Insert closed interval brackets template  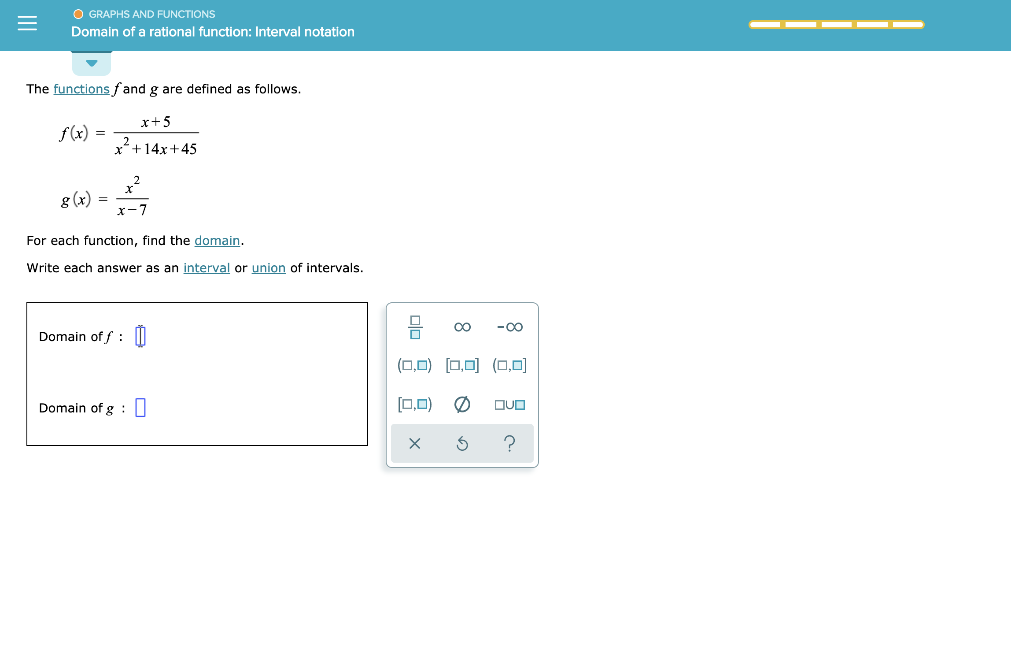pyautogui.click(x=462, y=365)
